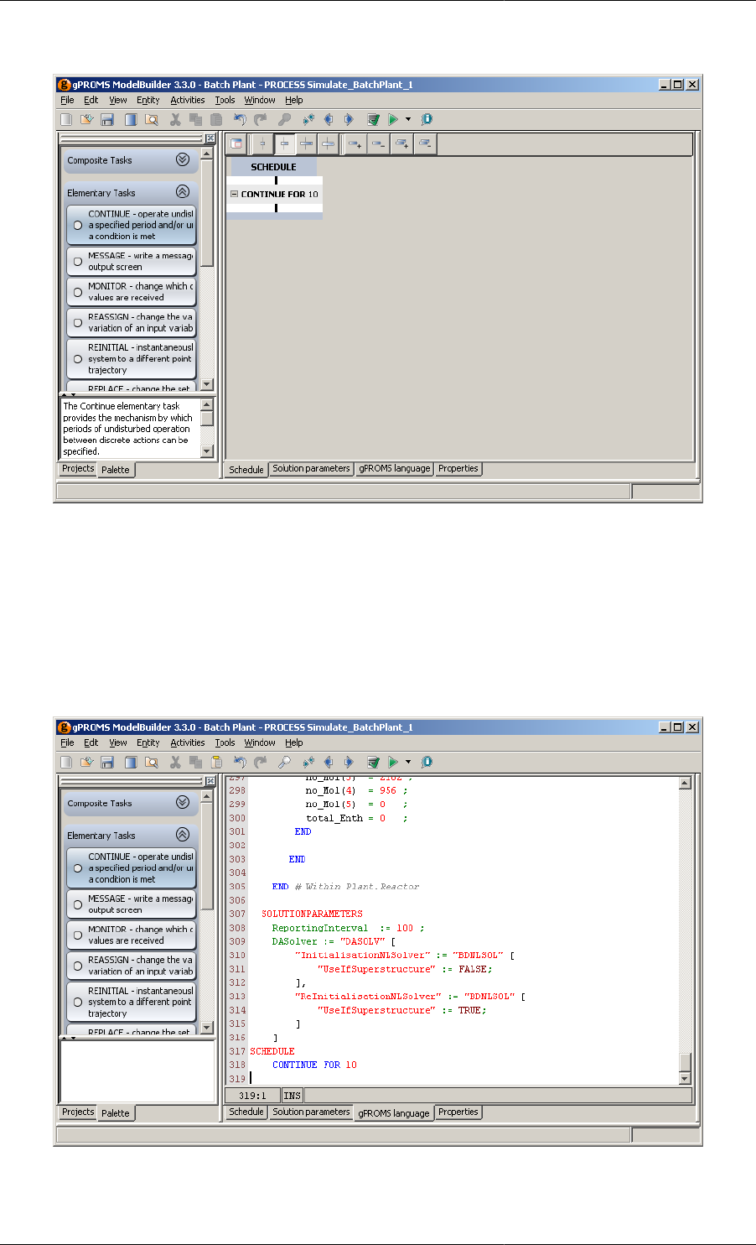Expand Composite Tasks chevron in upper window
This screenshot has height=1245, width=756.
coord(183,159)
